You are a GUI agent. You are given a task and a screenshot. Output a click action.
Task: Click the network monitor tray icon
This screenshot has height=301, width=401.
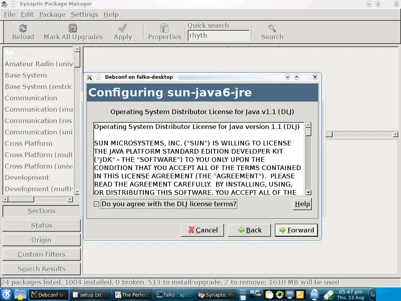tap(314, 295)
